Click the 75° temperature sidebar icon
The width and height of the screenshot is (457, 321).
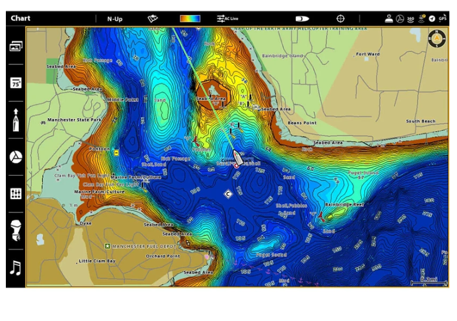click(x=16, y=83)
